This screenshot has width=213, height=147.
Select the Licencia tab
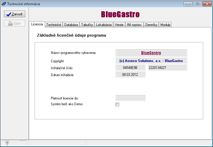coord(37,24)
